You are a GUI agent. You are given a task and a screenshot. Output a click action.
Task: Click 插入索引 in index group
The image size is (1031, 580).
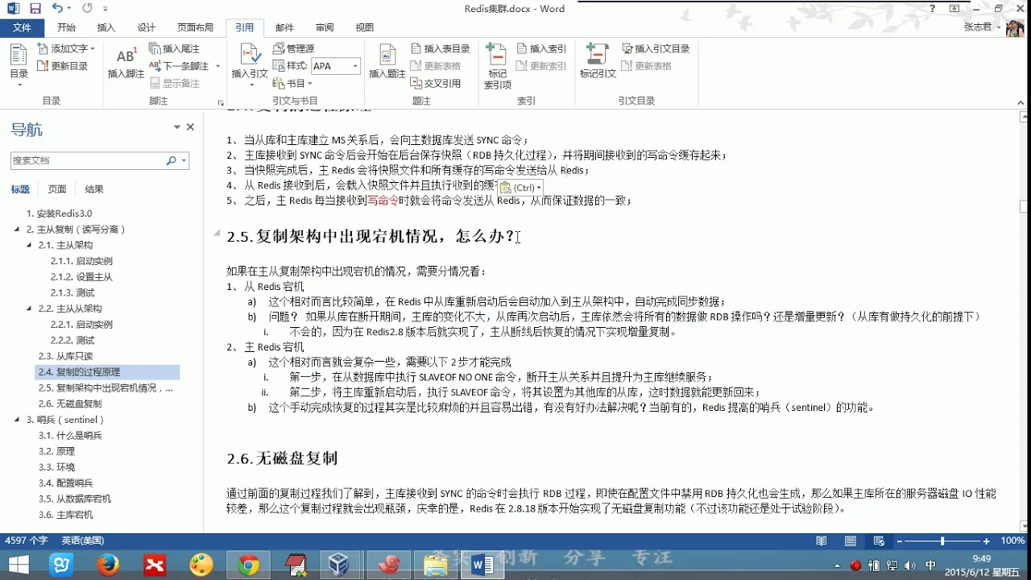(x=541, y=49)
